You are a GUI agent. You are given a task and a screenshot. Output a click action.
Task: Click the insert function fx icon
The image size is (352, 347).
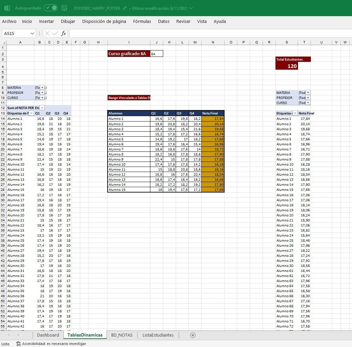pyautogui.click(x=63, y=33)
